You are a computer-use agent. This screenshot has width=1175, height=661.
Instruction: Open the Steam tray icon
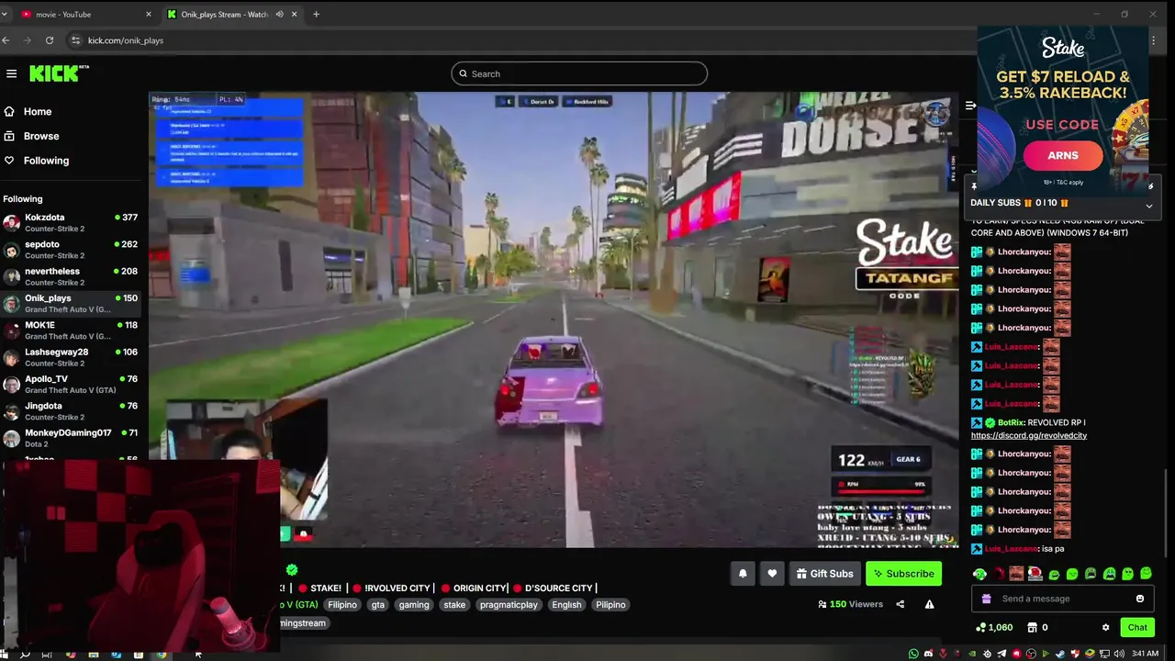click(1060, 654)
